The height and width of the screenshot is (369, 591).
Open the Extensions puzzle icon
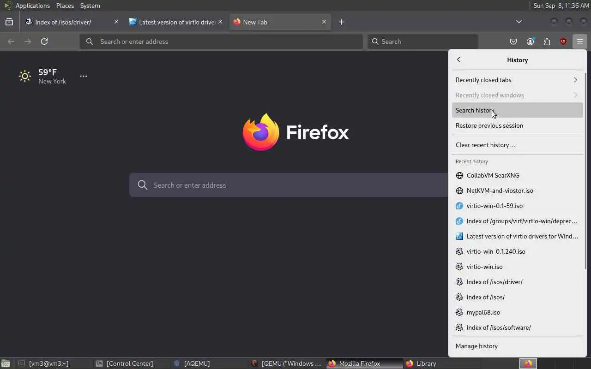pos(547,42)
